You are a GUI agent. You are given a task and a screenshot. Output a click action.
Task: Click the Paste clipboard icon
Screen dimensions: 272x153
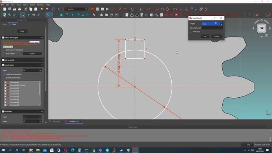click(x=36, y=9)
